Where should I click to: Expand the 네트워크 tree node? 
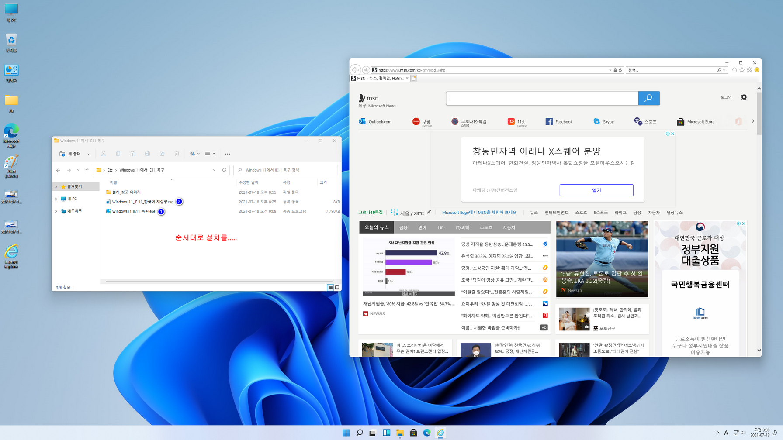[x=56, y=211]
